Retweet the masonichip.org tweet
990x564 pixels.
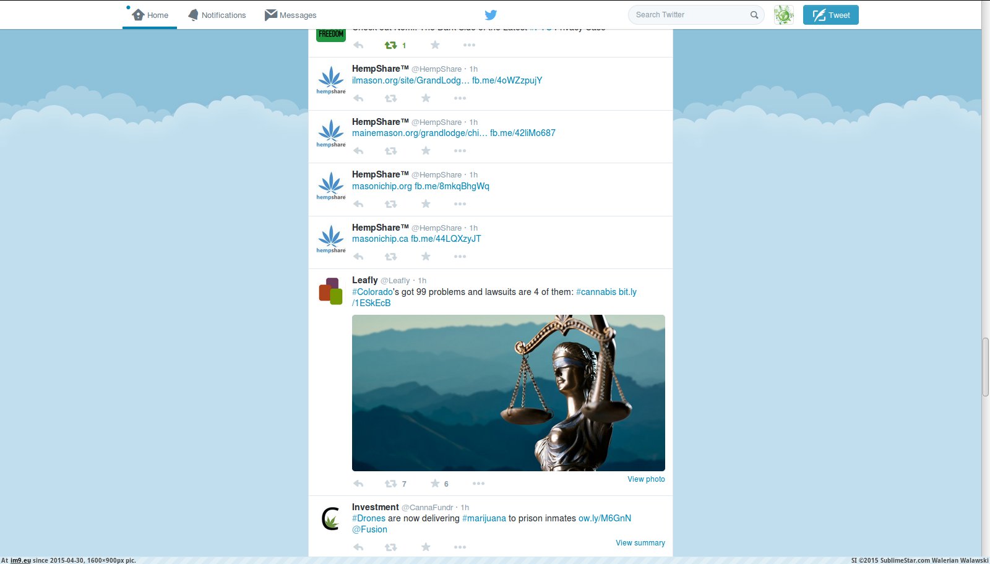pos(391,204)
